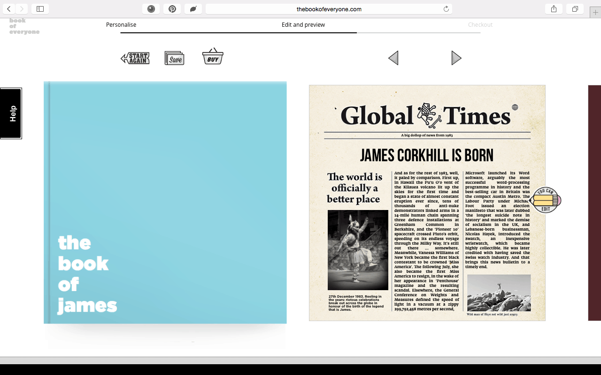Click the lion emblem in the masthead
This screenshot has height=375, width=601.
[x=428, y=115]
